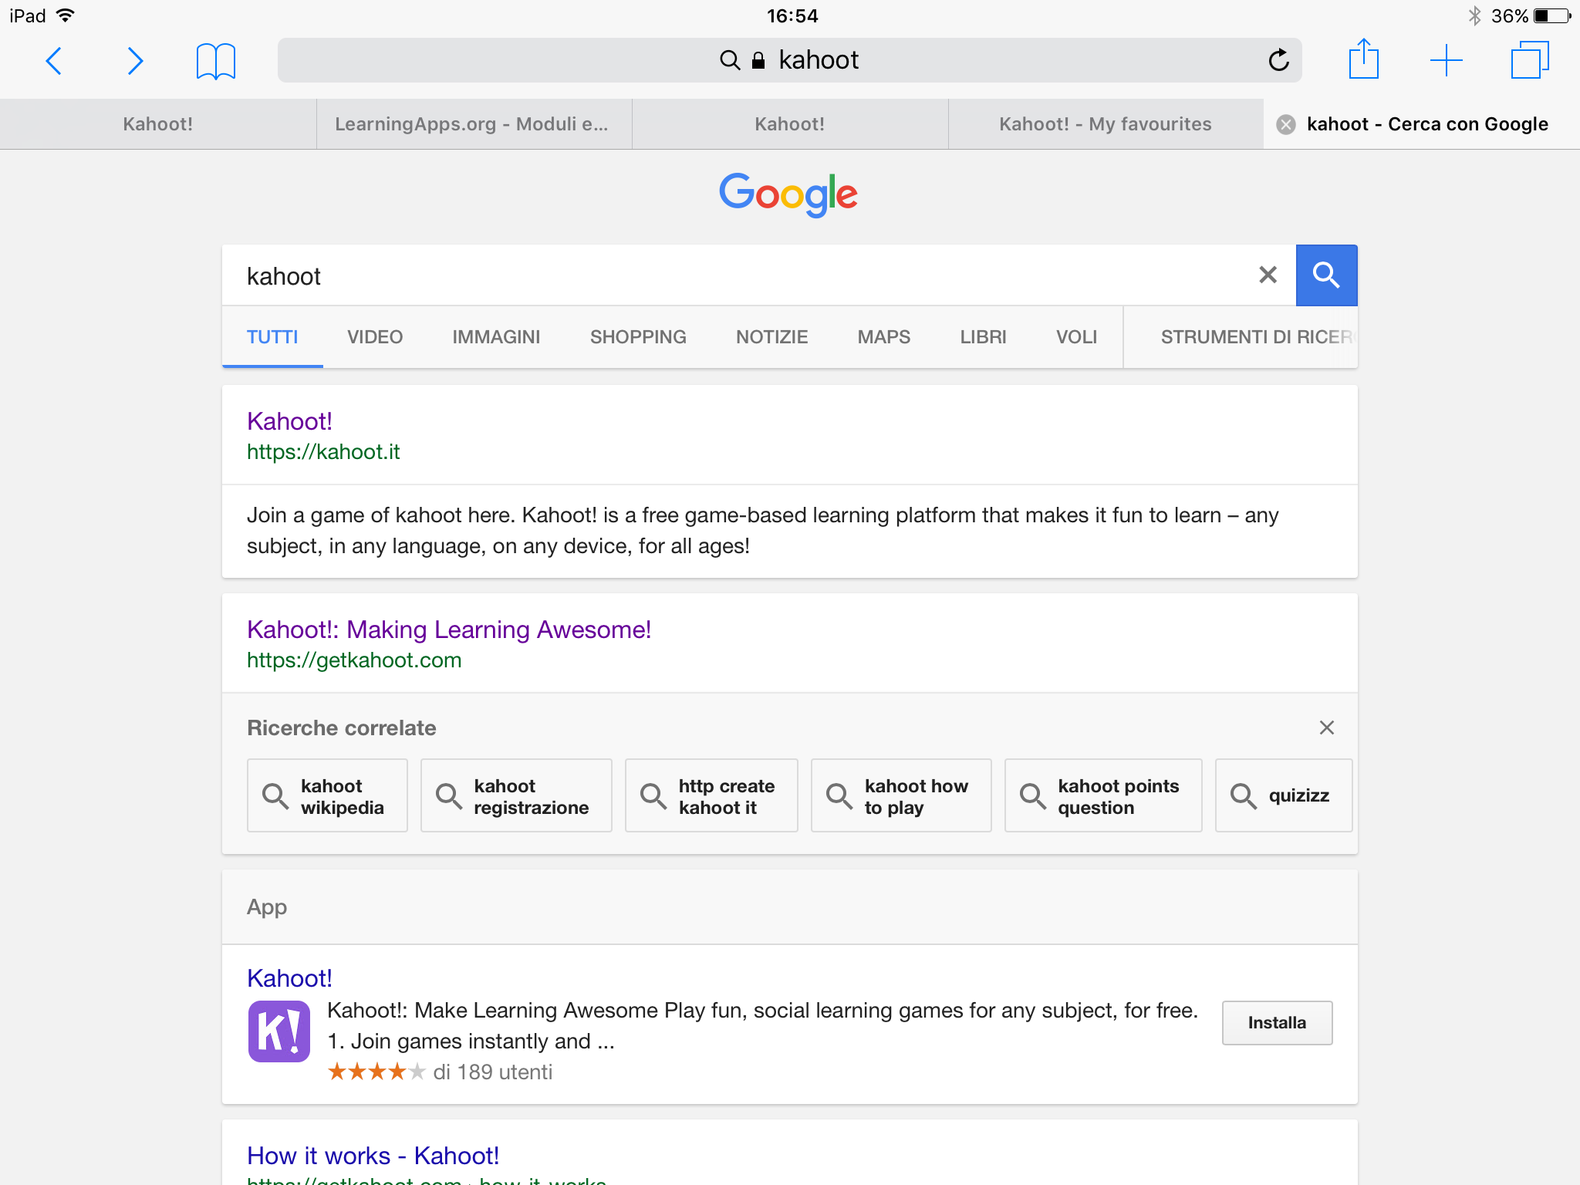Viewport: 1580px width, 1185px height.
Task: Open the Safari bookmarks book icon
Action: click(215, 61)
